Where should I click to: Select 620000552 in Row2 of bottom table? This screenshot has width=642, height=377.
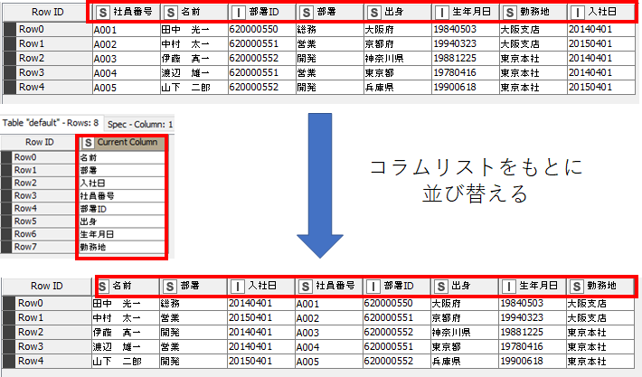coord(396,333)
